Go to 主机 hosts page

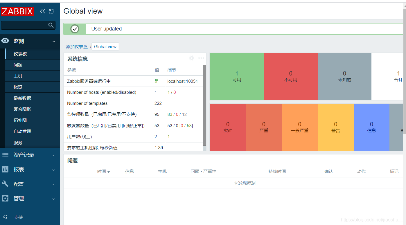(x=33, y=76)
